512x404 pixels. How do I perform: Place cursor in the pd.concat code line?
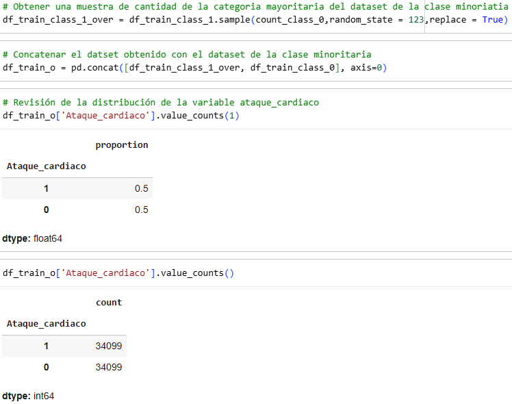click(194, 68)
